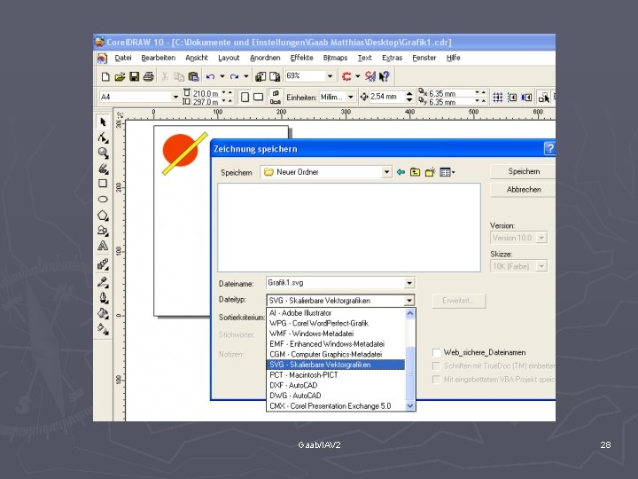Choose EMF - Enhanced Windows-Metadatei type
The width and height of the screenshot is (638, 479).
336,344
